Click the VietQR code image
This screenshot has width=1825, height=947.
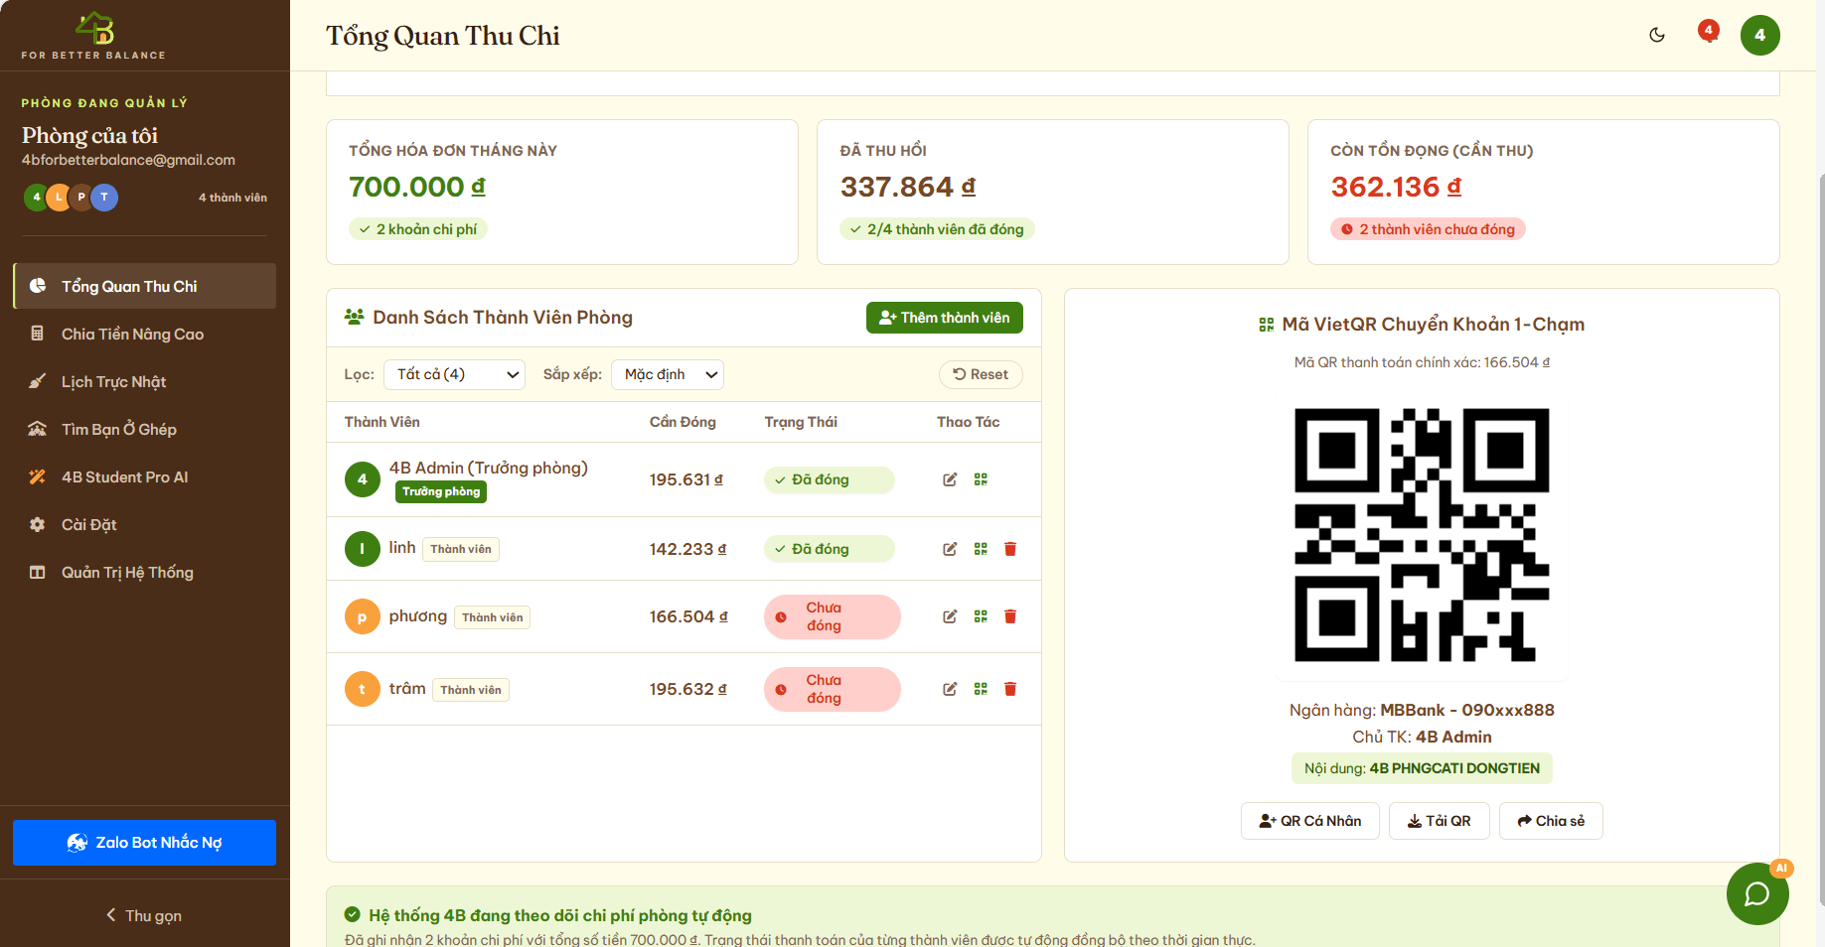(x=1422, y=535)
